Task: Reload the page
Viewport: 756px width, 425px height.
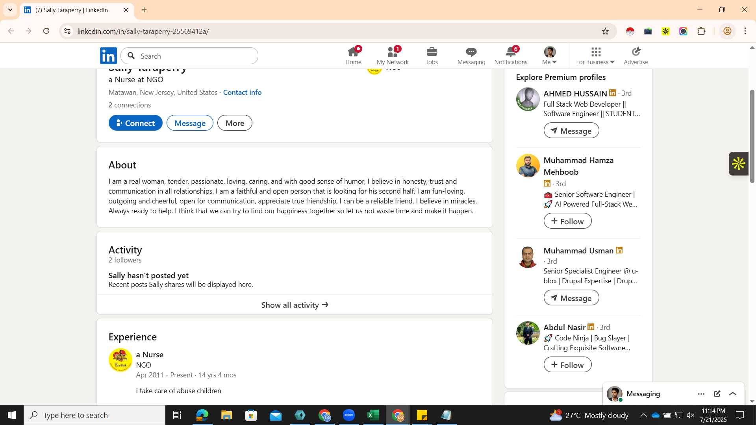Action: click(46, 31)
